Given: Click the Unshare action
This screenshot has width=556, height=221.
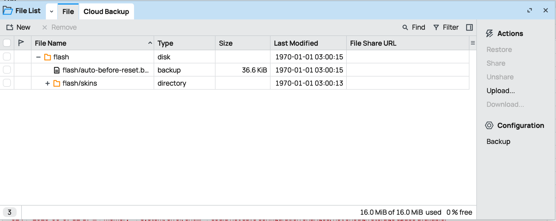Looking at the screenshot, I should pos(500,77).
